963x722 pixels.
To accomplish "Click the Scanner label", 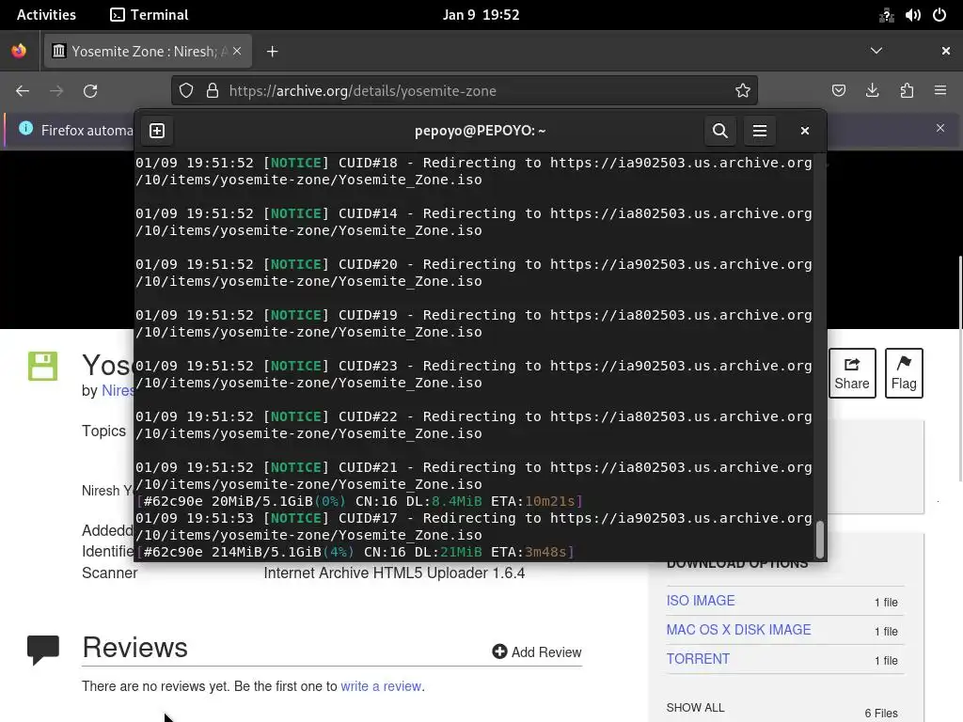I will click(x=109, y=573).
